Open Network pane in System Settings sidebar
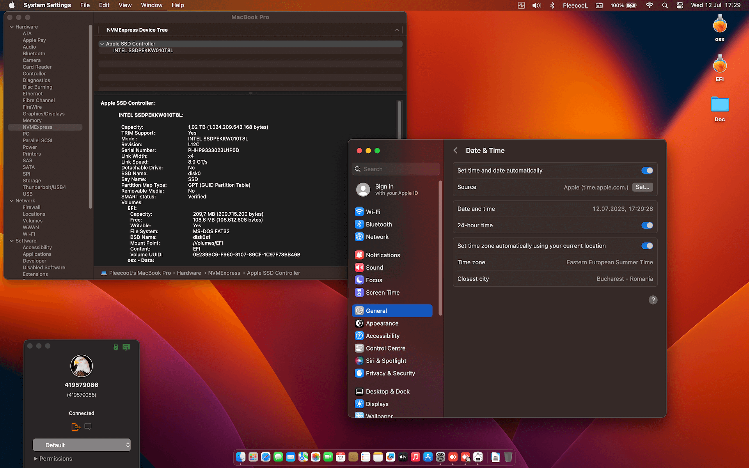Viewport: 749px width, 468px height. point(392,237)
